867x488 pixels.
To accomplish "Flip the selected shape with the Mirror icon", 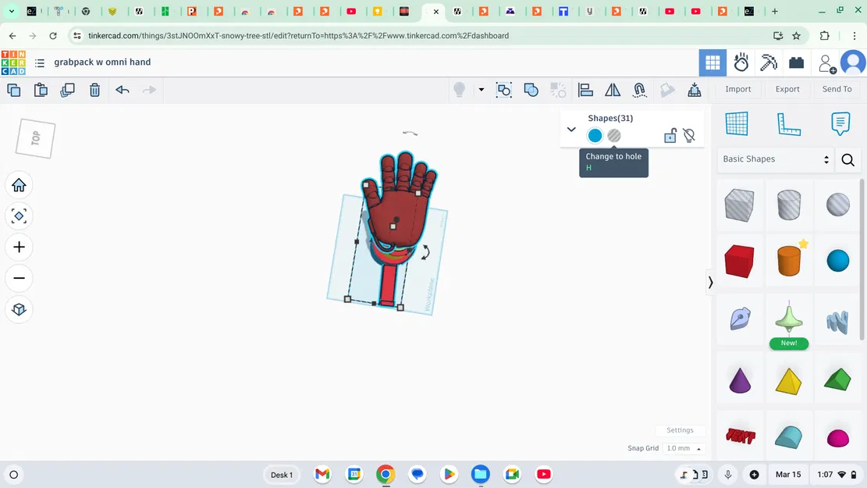I will click(x=613, y=90).
